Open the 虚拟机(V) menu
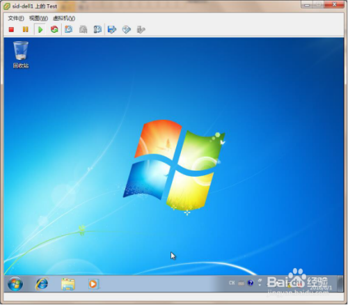The image size is (348, 305). pos(64,18)
